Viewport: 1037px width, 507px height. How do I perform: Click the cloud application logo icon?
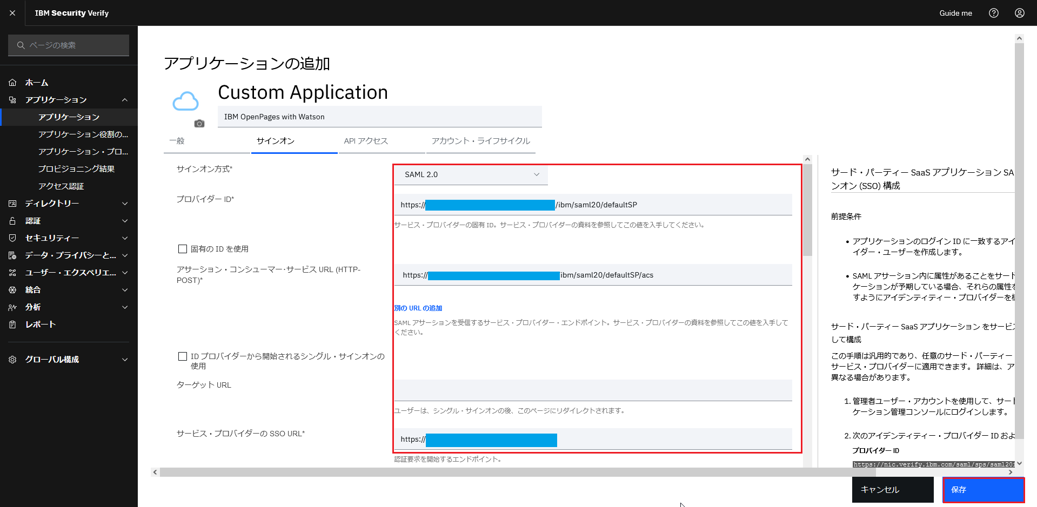[185, 101]
